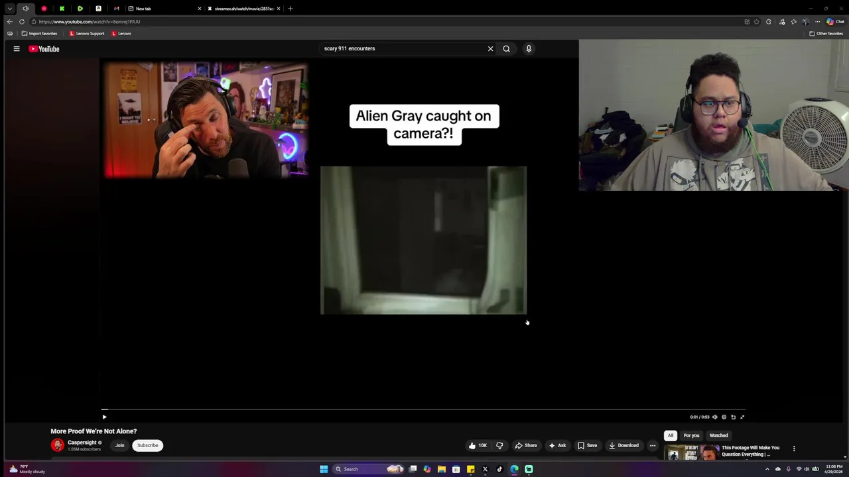Click the Join channel button
Image resolution: width=849 pixels, height=477 pixels.
(x=119, y=445)
